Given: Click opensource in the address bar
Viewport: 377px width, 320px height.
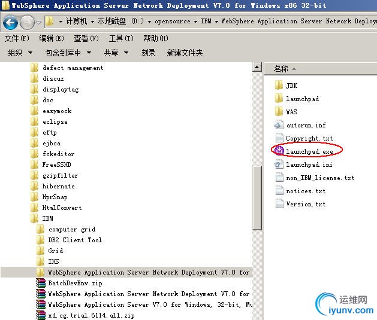Looking at the screenshot, I should click(x=173, y=22).
